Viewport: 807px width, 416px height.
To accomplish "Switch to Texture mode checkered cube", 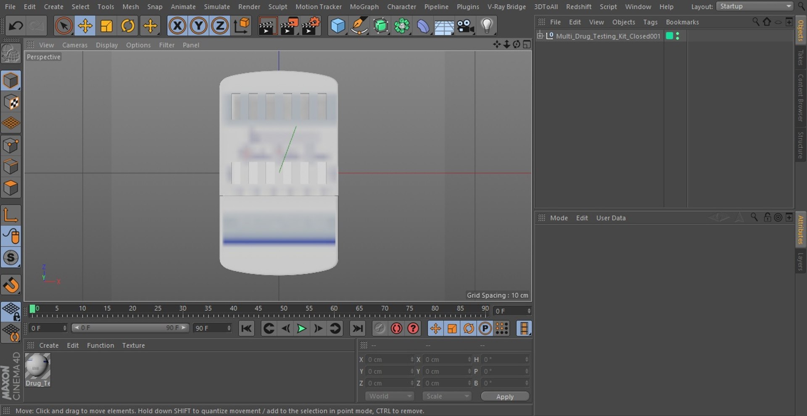I will click(11, 102).
